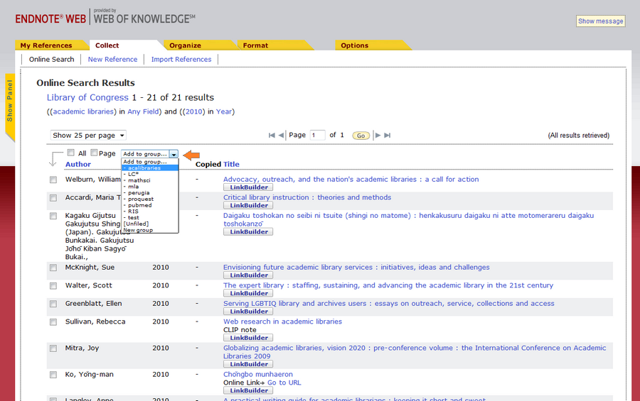Screen dimensions: 640x401
Task: Tick the checkbox beside McKnight, Sue
Action: pyautogui.click(x=53, y=268)
